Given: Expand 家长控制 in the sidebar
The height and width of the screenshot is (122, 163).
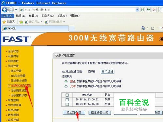Looking at the screenshot, I should (x=13, y=120).
